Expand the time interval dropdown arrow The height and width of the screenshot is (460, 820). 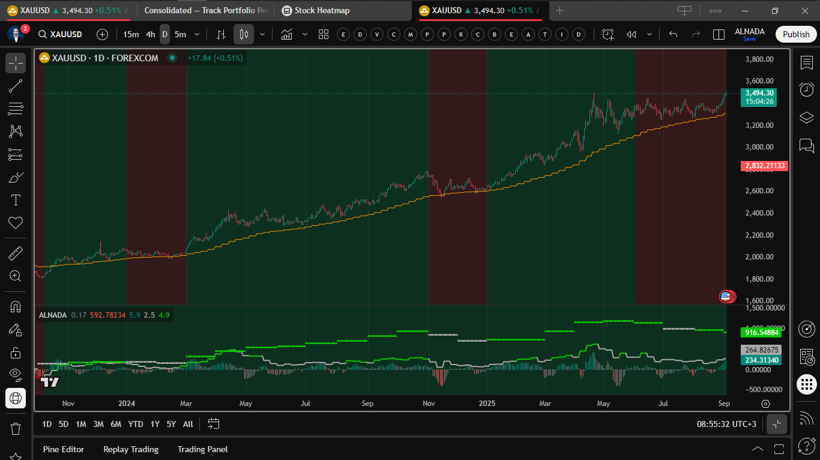[196, 34]
